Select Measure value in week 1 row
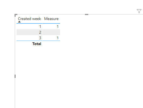The height and width of the screenshot is (108, 143). coord(58,26)
